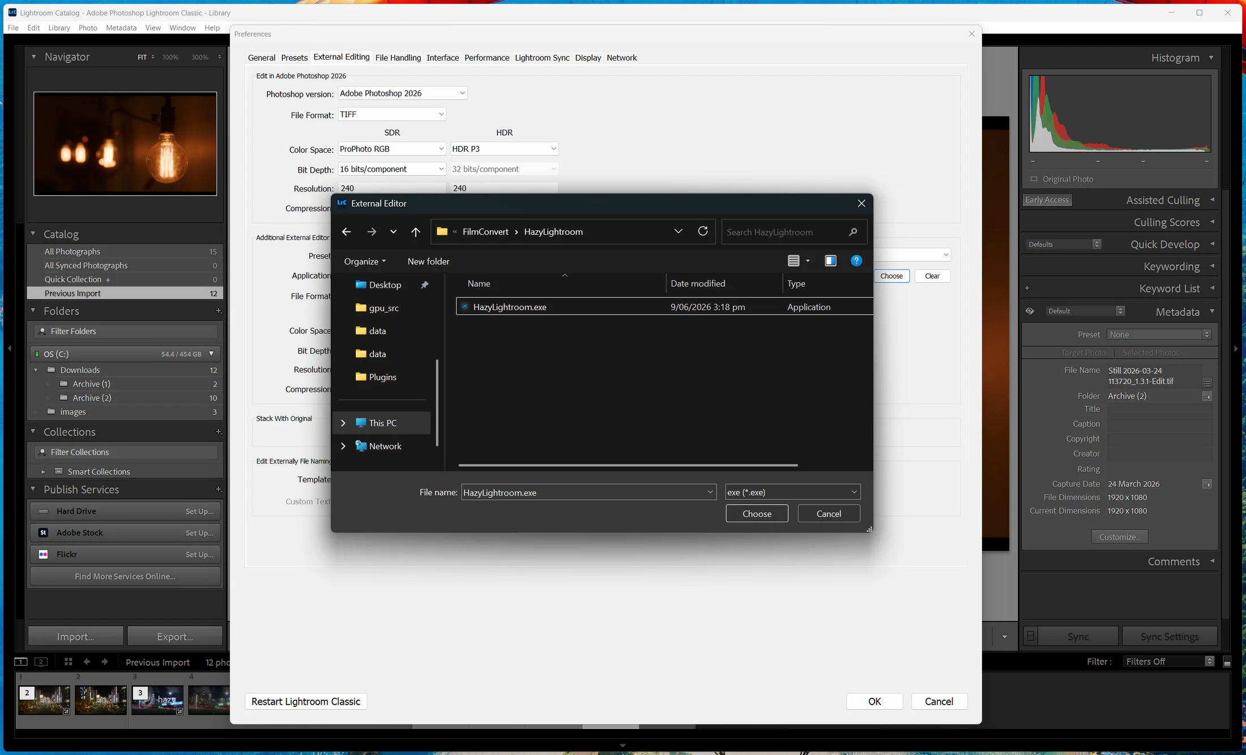Screen dimensions: 1246x755
Task: Toggle Selected Photos metadata mode
Action: click(1151, 353)
